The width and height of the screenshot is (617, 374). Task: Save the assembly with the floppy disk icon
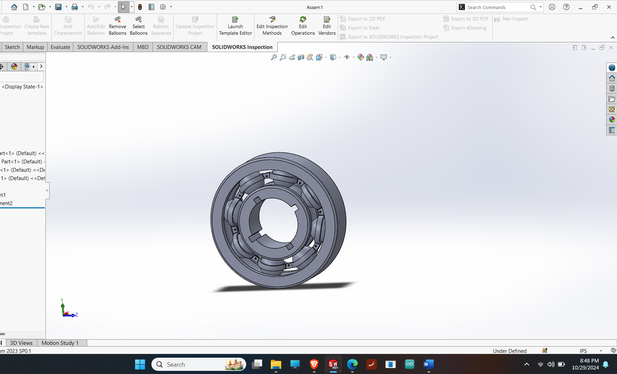[x=58, y=7]
